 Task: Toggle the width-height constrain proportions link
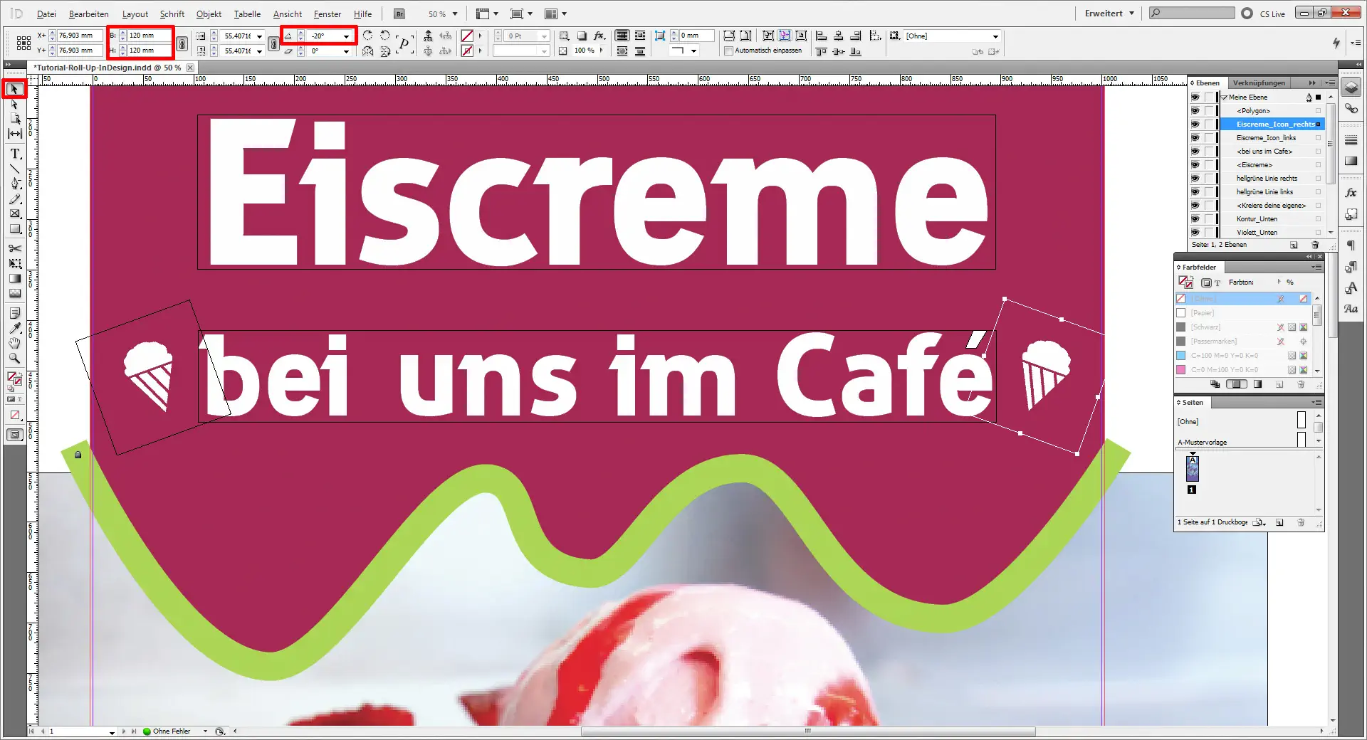point(182,43)
